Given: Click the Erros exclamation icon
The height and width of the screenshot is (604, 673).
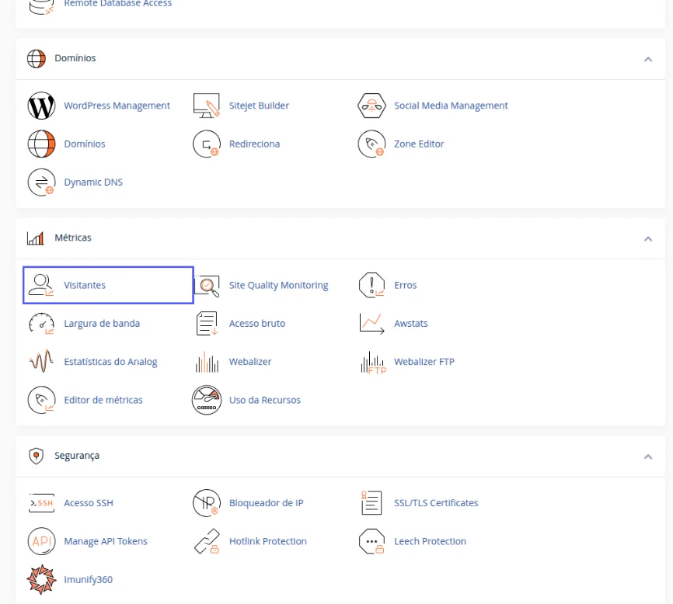Looking at the screenshot, I should point(371,285).
